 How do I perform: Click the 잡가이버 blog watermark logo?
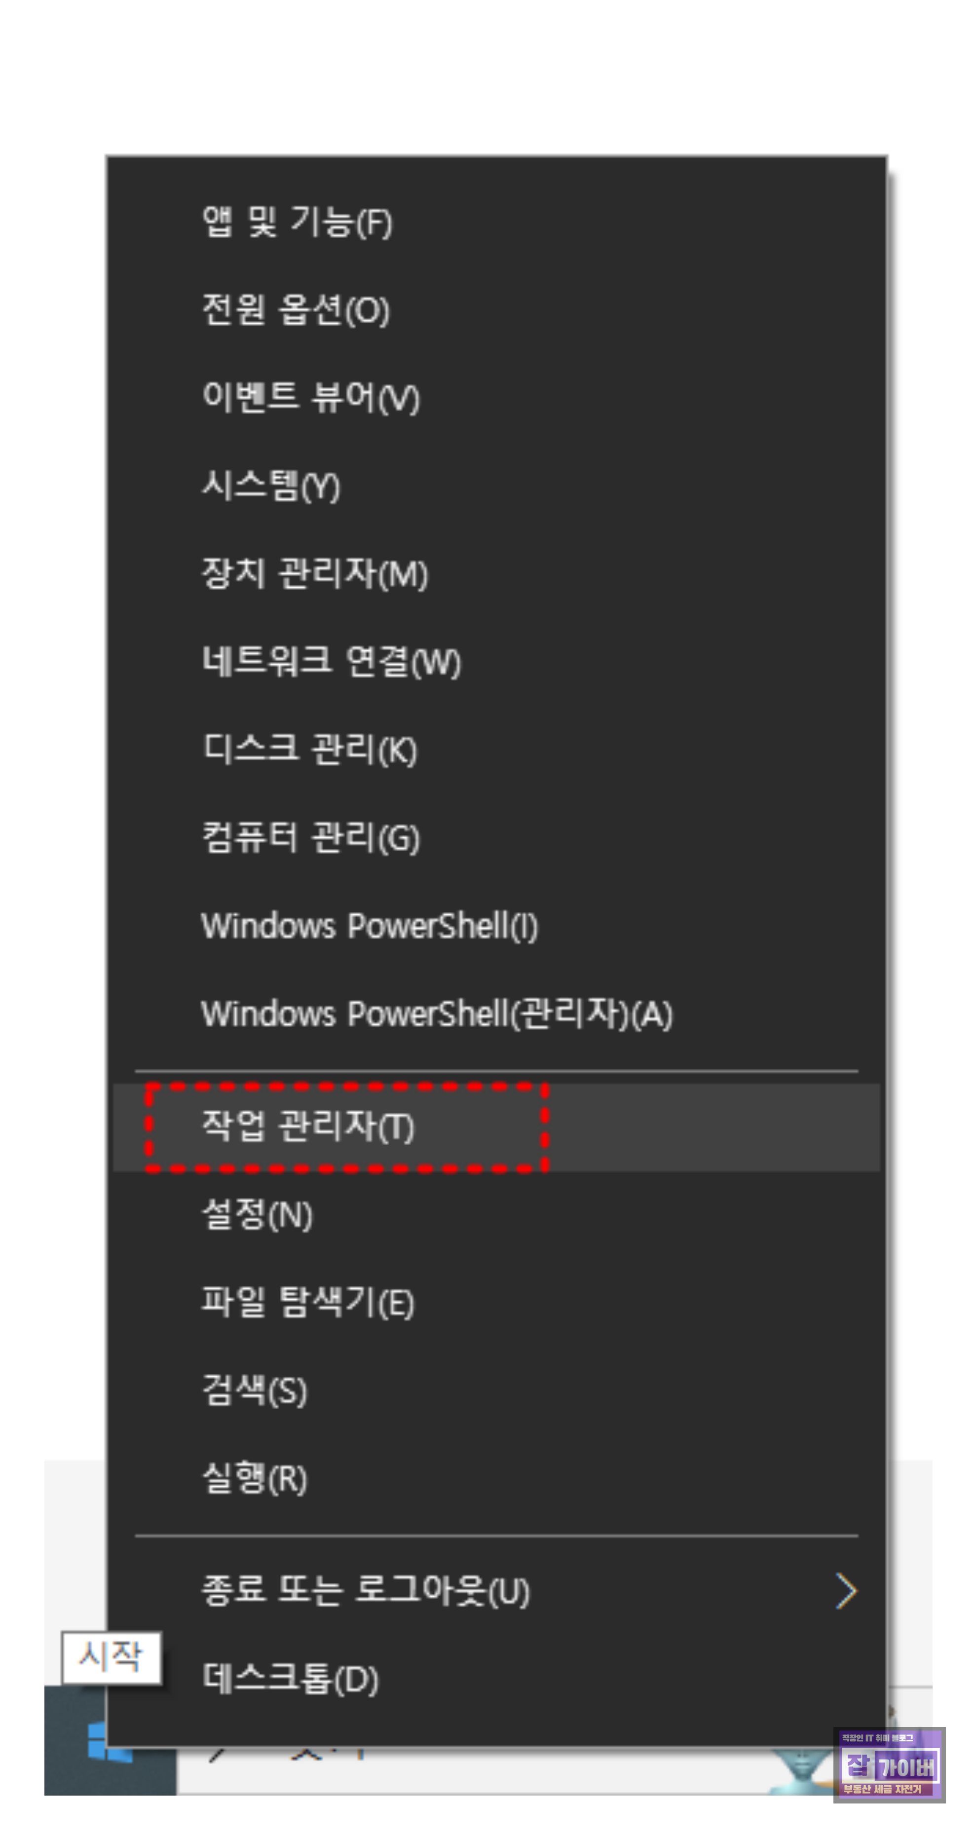point(889,1765)
